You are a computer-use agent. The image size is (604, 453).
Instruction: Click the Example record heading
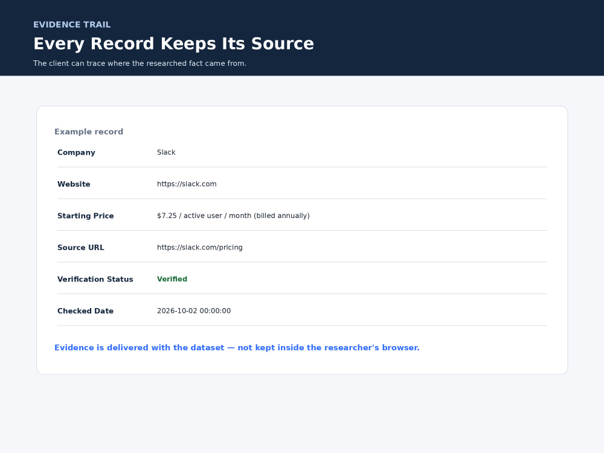click(89, 132)
